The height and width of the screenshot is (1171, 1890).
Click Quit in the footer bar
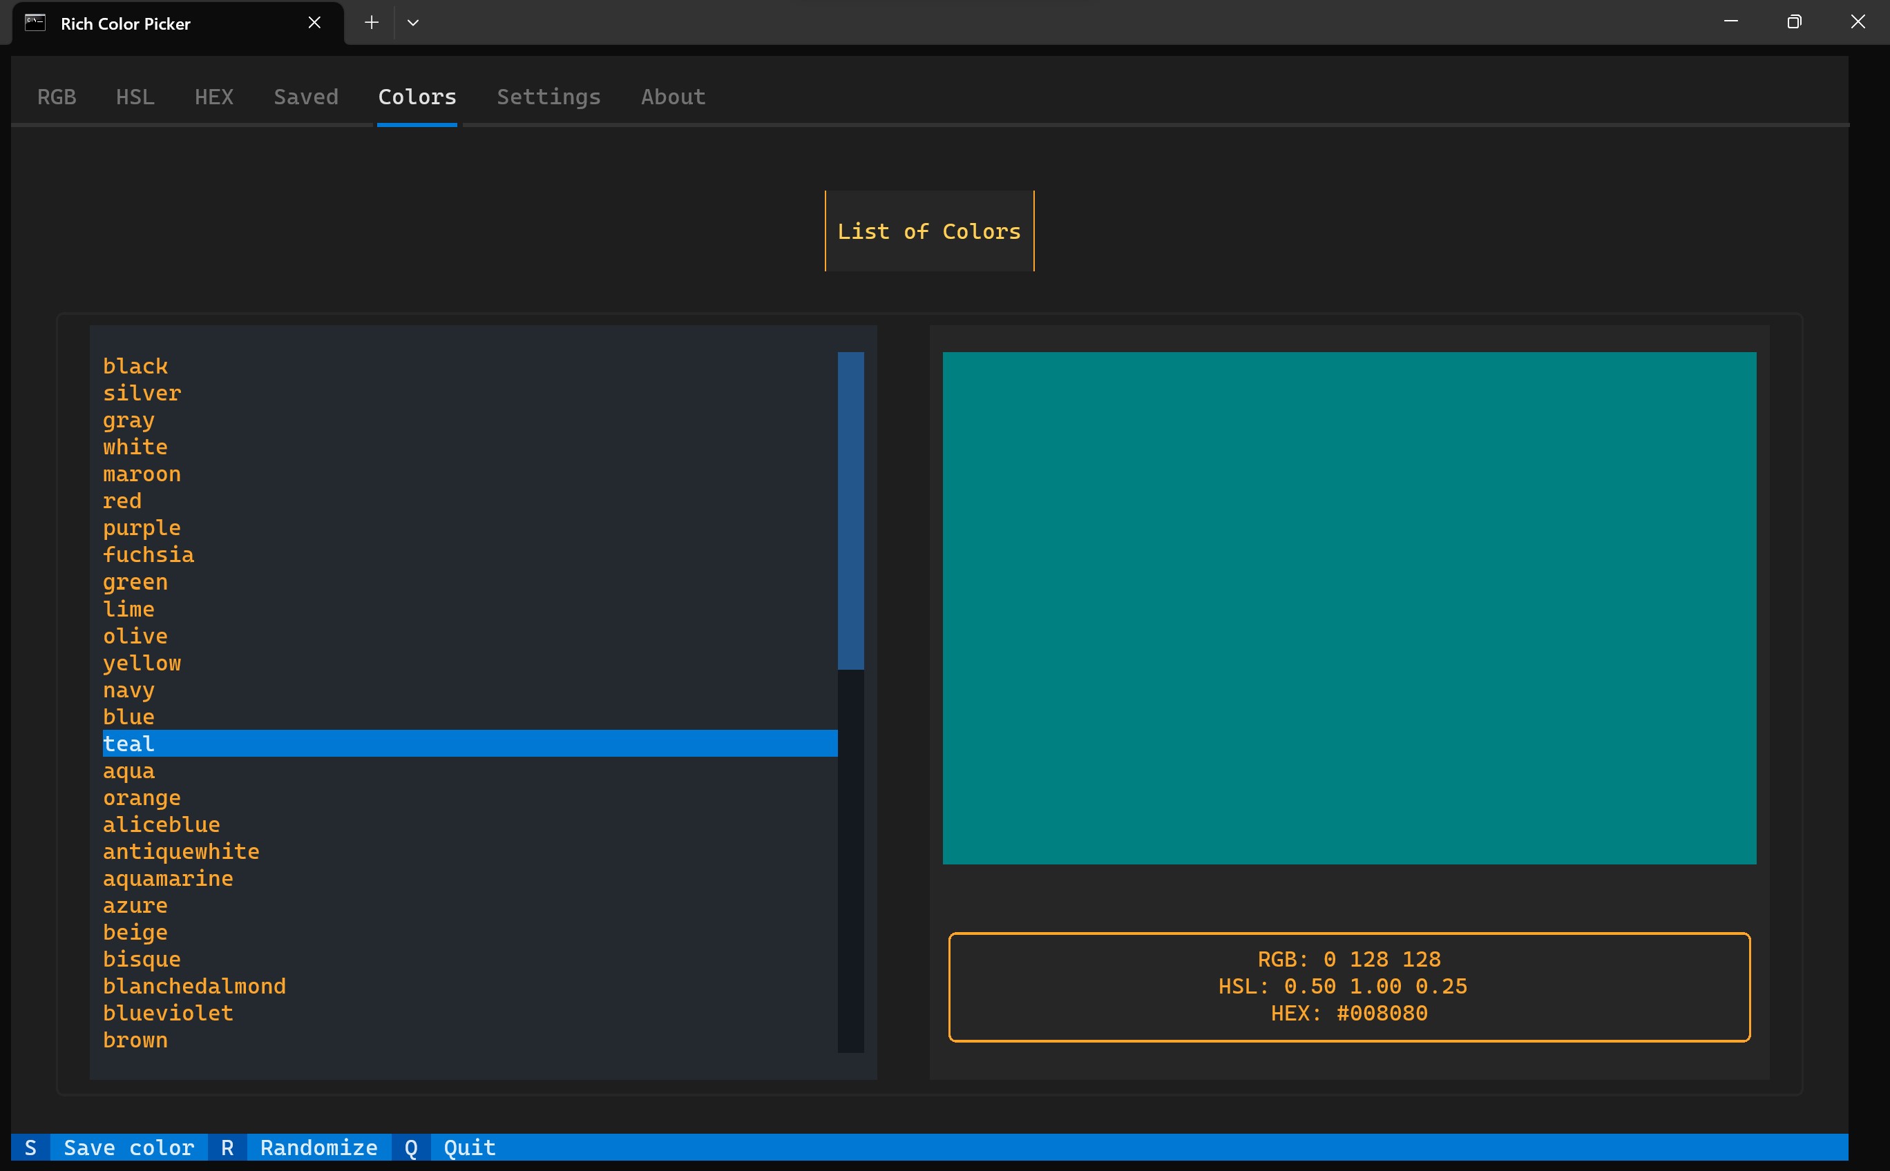point(469,1147)
